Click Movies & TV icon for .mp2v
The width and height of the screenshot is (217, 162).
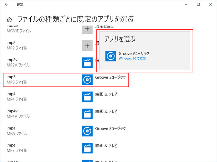point(87,63)
